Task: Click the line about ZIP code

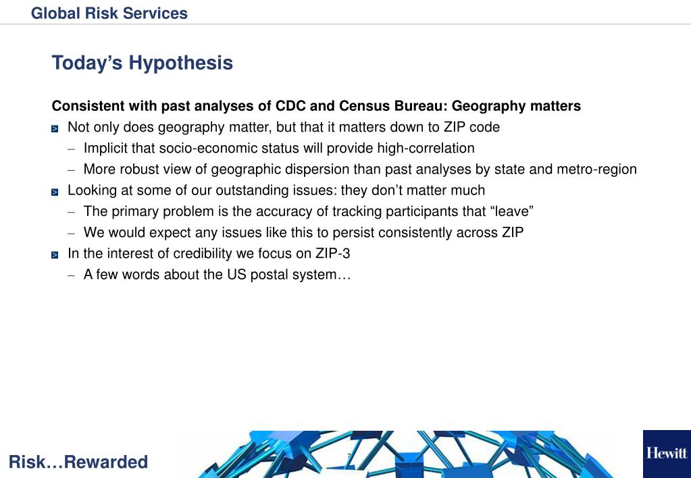Action: click(284, 128)
